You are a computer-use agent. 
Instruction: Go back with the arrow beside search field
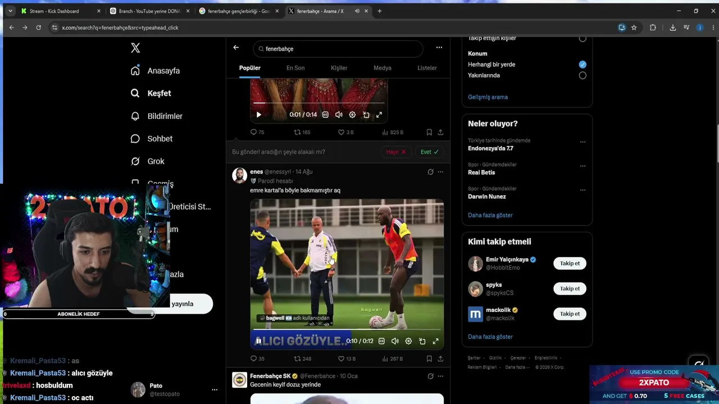tap(236, 48)
